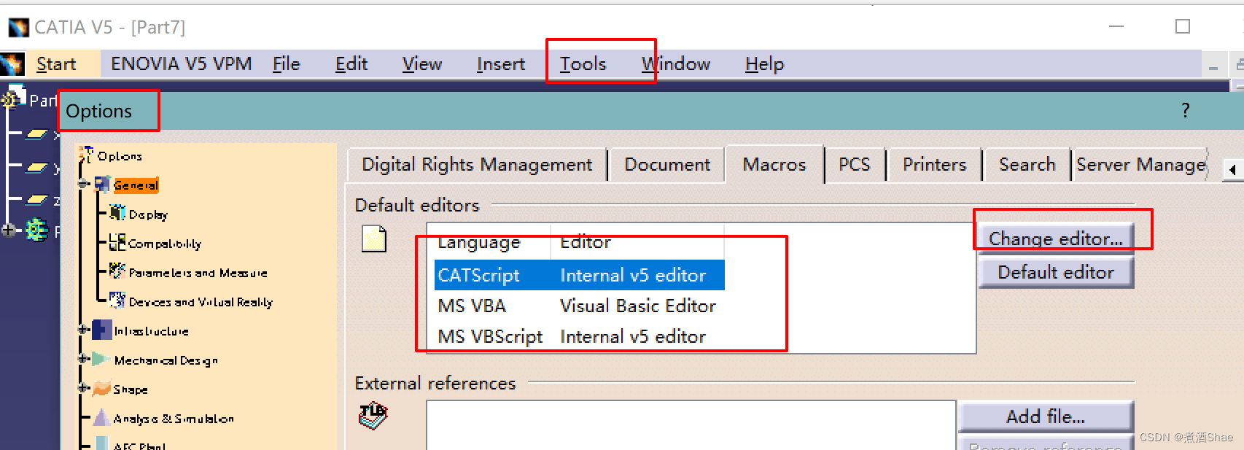Click the question mark help icon

tap(1186, 111)
